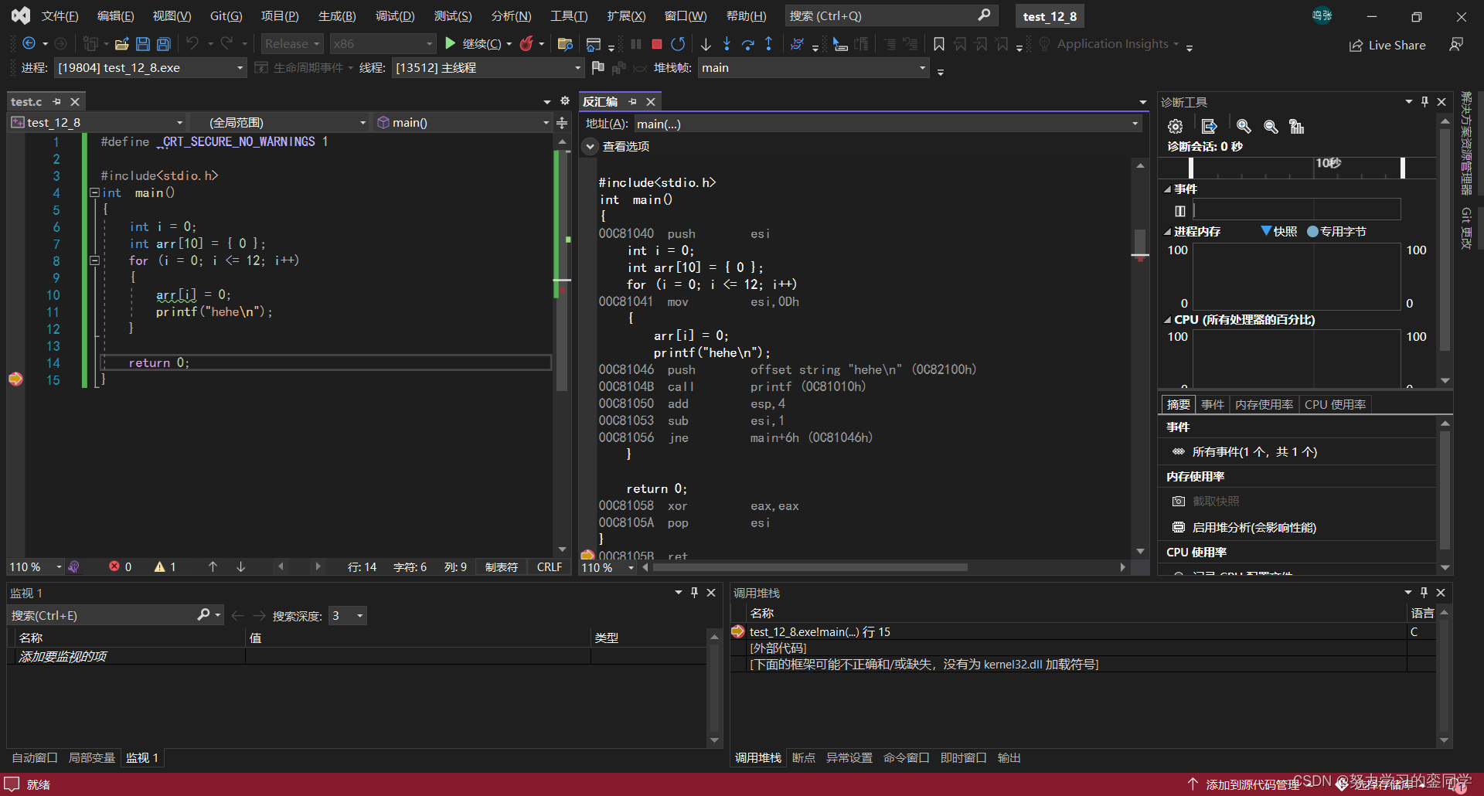
Task: Click the watch search input field
Action: tap(100, 616)
